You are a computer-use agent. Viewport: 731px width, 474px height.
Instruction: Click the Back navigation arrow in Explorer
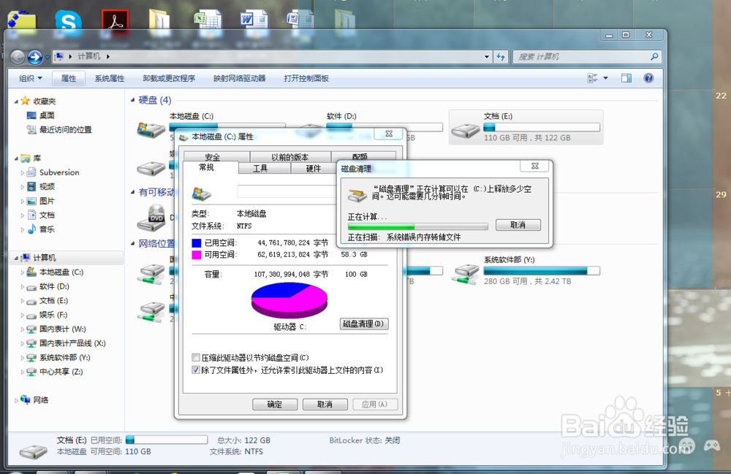tap(18, 57)
